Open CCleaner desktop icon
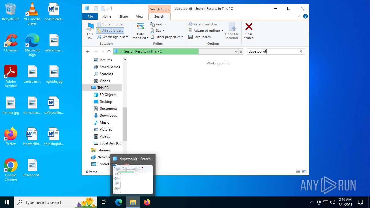 [x=11, y=43]
